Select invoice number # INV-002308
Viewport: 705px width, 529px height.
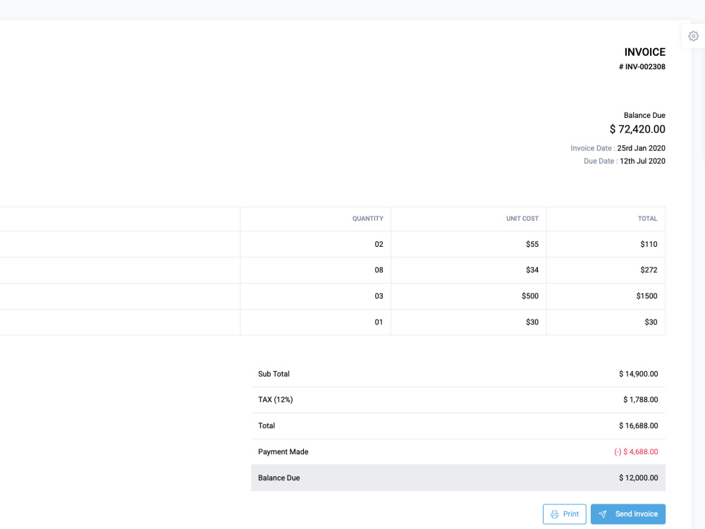(x=642, y=66)
